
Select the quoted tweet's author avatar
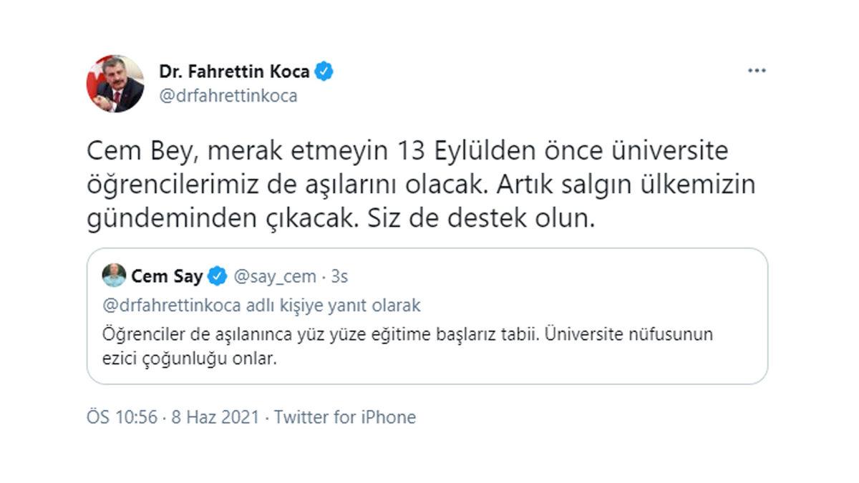[x=115, y=274]
